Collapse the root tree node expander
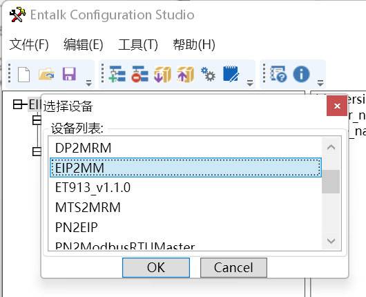The width and height of the screenshot is (366, 297). (x=17, y=104)
